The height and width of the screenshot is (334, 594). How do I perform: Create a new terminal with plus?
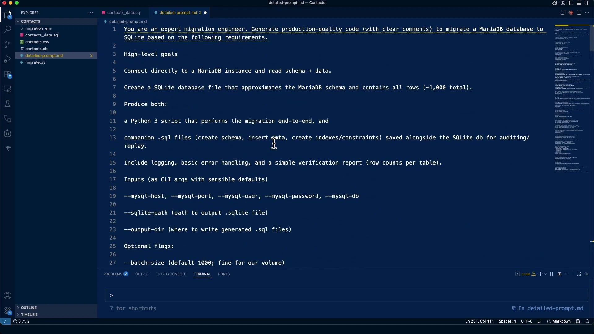540,274
